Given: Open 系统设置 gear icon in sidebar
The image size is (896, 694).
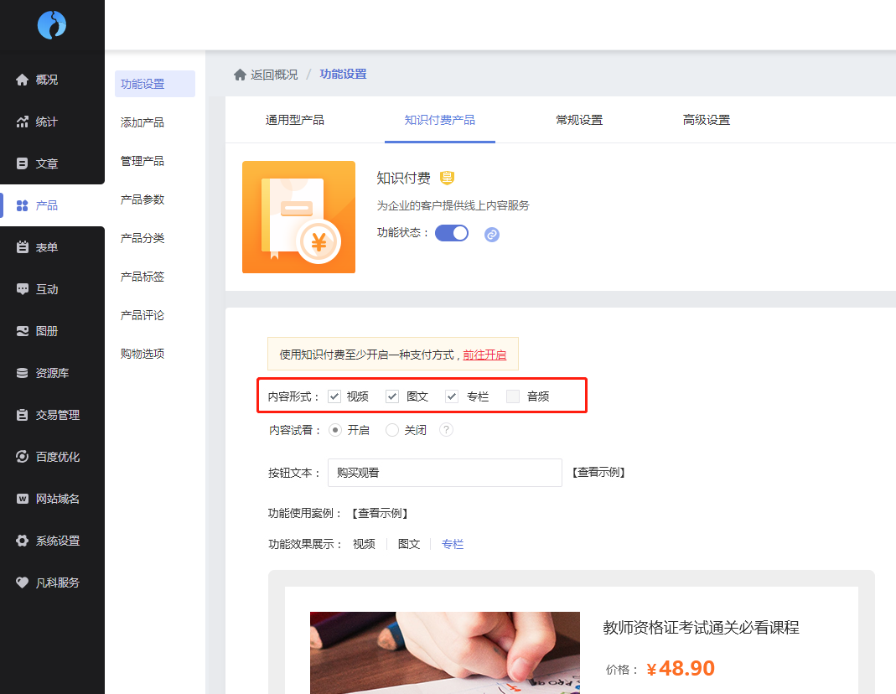Looking at the screenshot, I should [23, 541].
